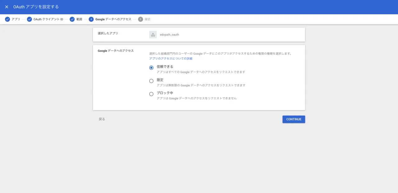The height and width of the screenshot is (193, 398).
Task: Select the 信頼できる radio button
Action: click(x=151, y=68)
